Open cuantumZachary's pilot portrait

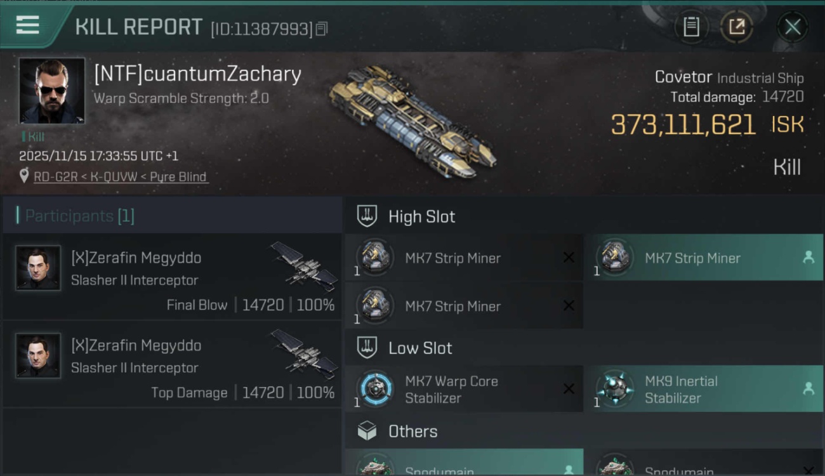coord(51,90)
